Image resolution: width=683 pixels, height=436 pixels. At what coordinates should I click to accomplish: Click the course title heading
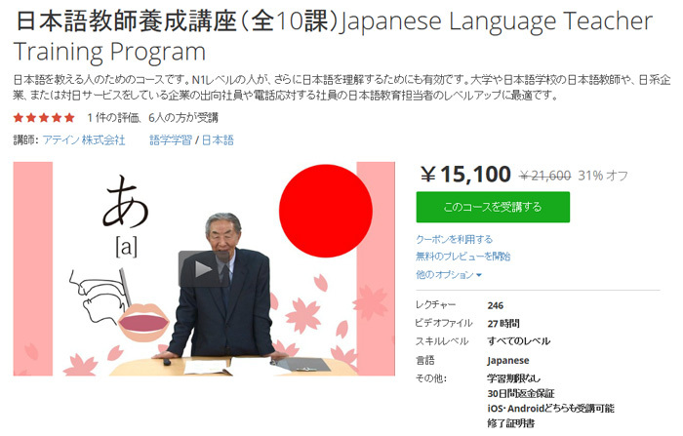click(x=334, y=37)
